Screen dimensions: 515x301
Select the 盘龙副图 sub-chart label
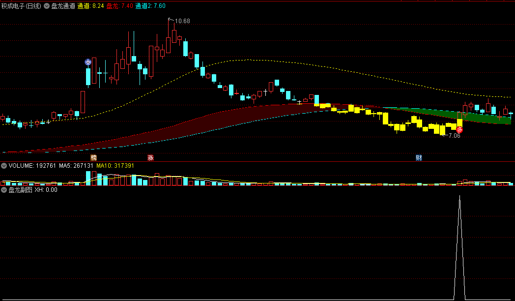tap(20, 190)
